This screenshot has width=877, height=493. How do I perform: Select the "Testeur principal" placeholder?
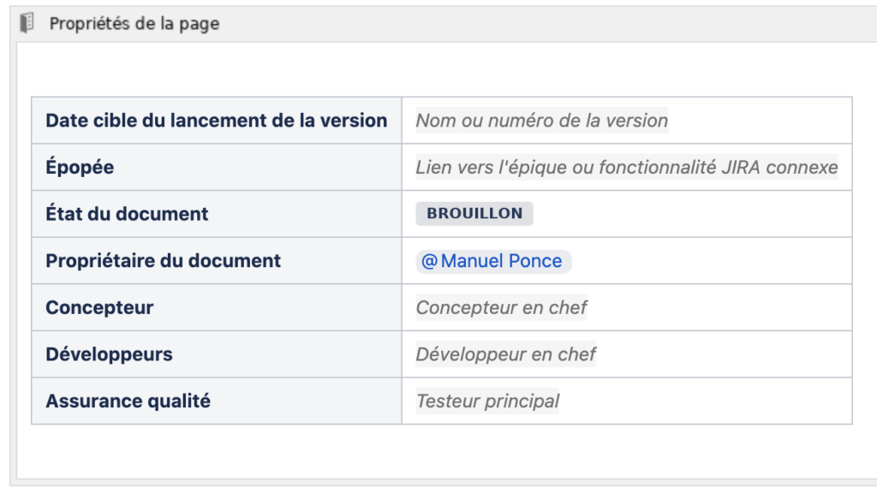[x=487, y=401]
